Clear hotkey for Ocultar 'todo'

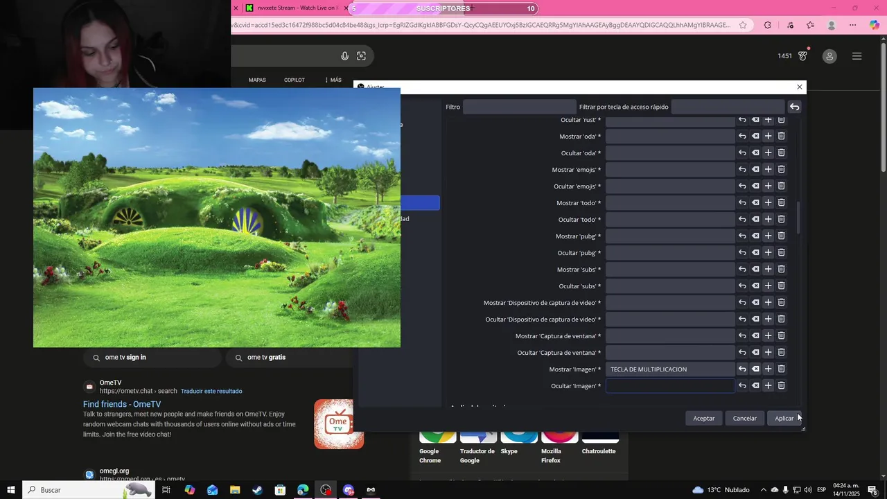(x=755, y=220)
